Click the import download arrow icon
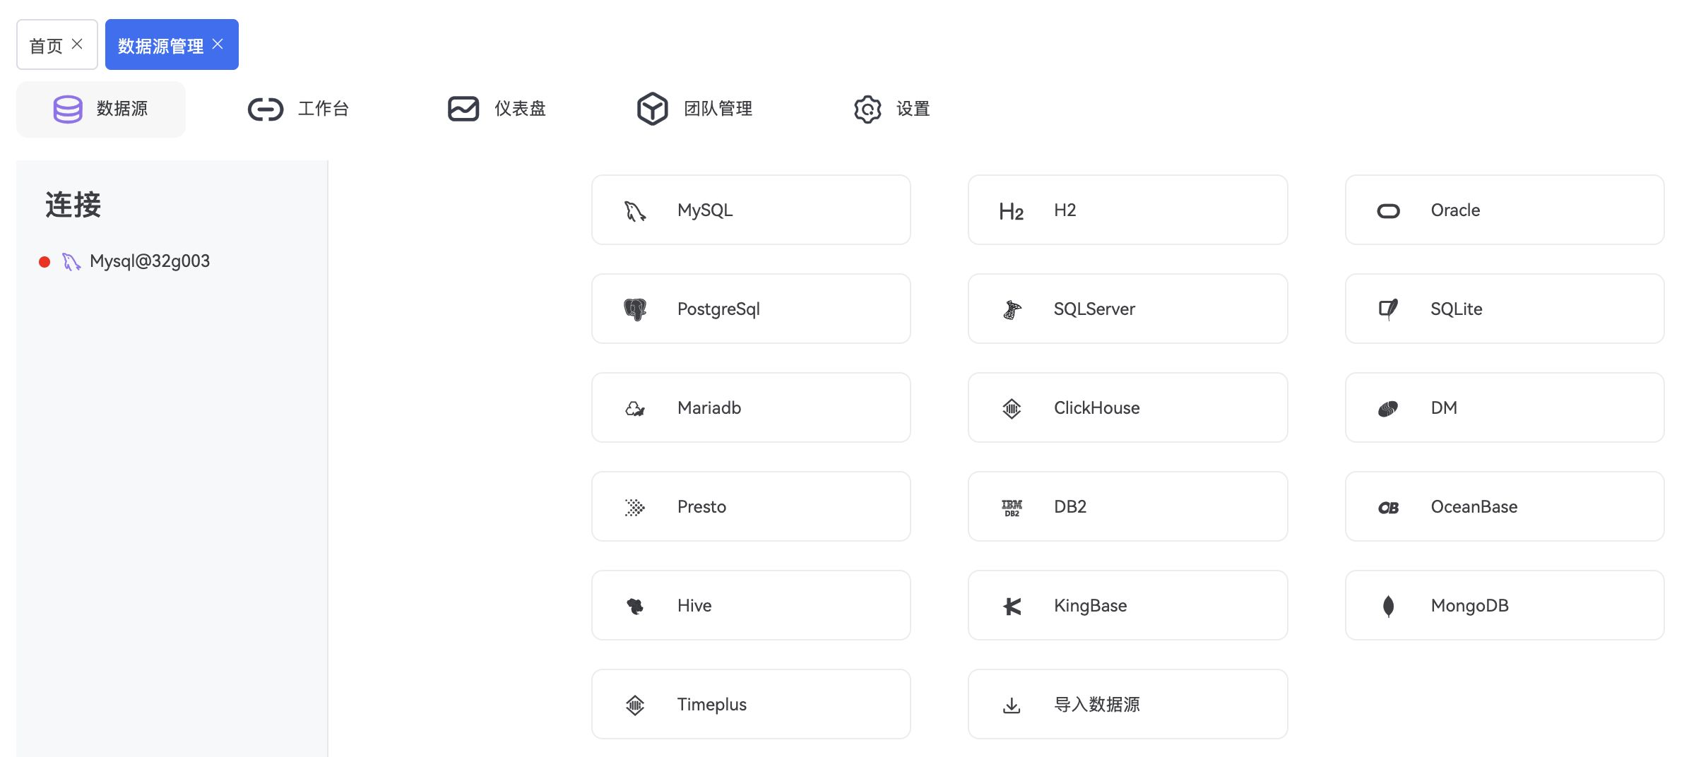 tap(1012, 705)
